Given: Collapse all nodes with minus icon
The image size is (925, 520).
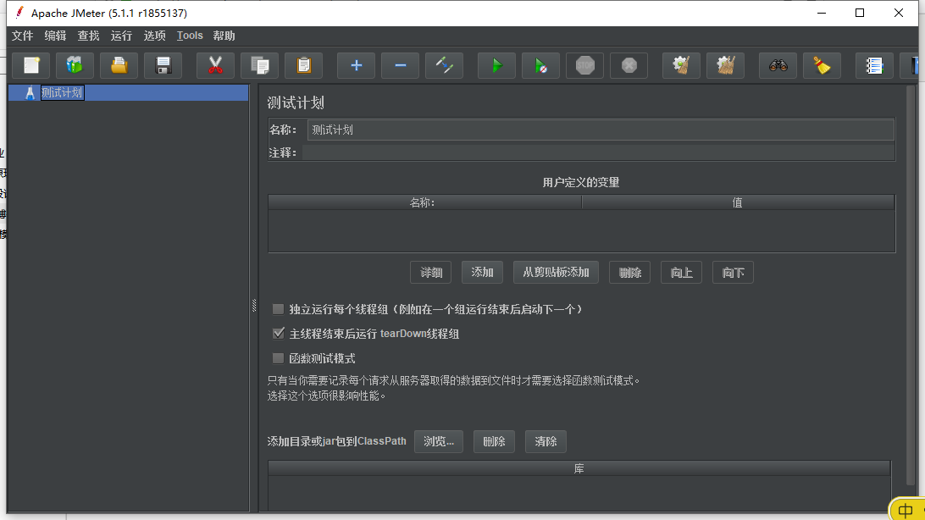Looking at the screenshot, I should click(400, 65).
